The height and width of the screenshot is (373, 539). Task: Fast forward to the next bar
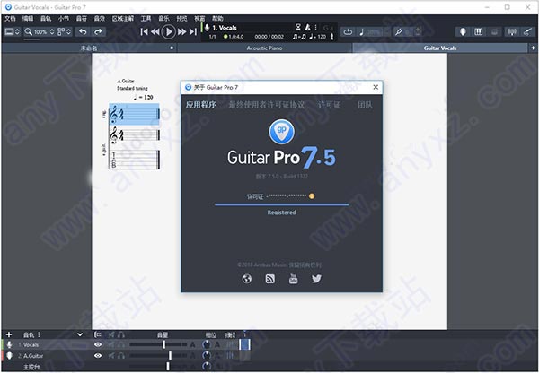pyautogui.click(x=181, y=32)
